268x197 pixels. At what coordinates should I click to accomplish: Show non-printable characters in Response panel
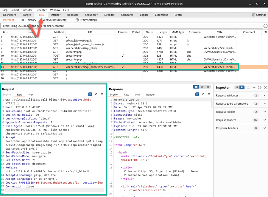pyautogui.click(x=203, y=94)
